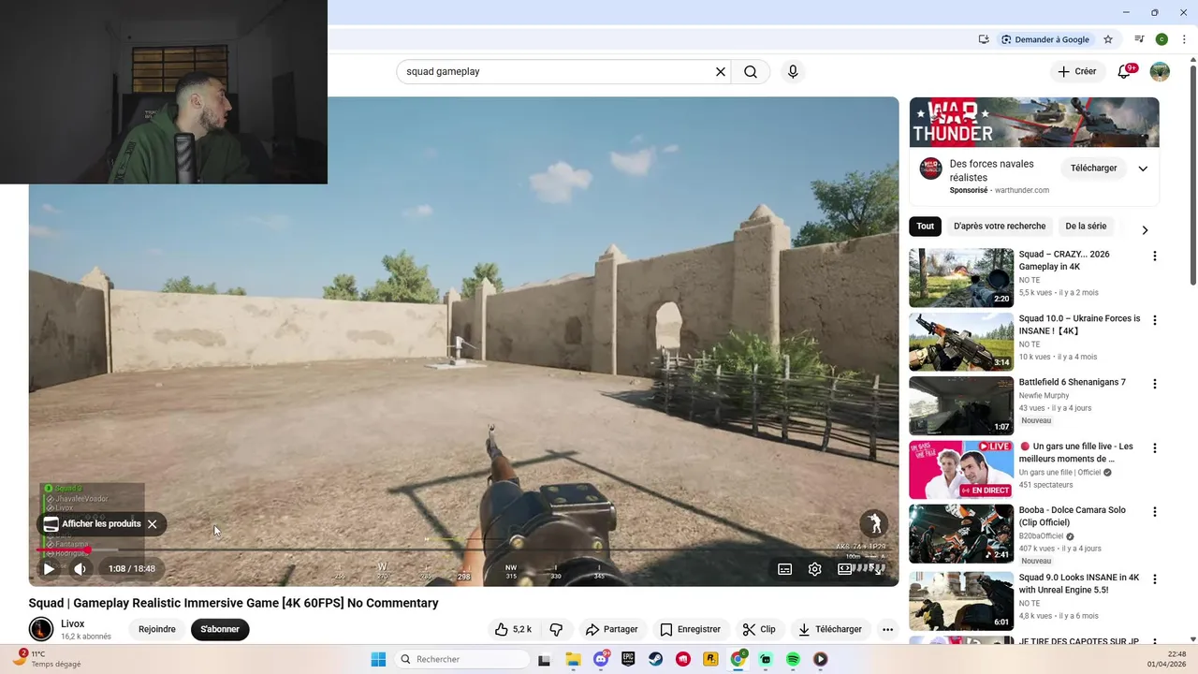Toggle subtitles in the video player
Screen dimensions: 1198x674
click(x=785, y=568)
